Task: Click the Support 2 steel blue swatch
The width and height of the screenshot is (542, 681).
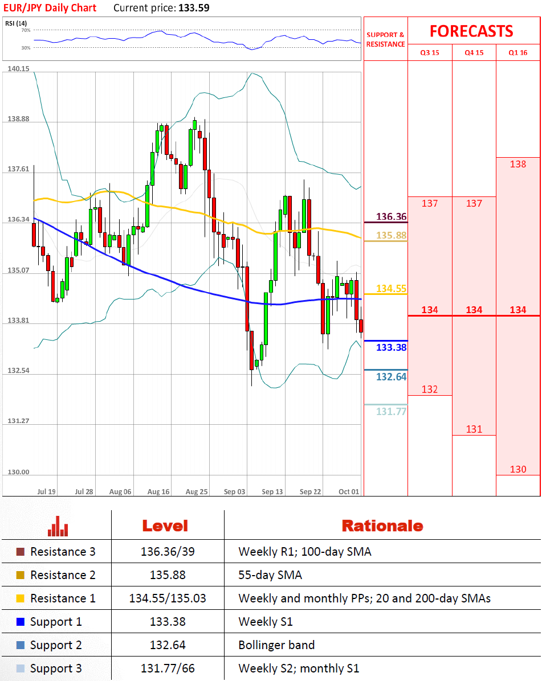Action: pyautogui.click(x=21, y=645)
